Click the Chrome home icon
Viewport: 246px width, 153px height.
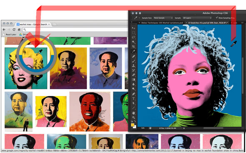tap(19, 29)
